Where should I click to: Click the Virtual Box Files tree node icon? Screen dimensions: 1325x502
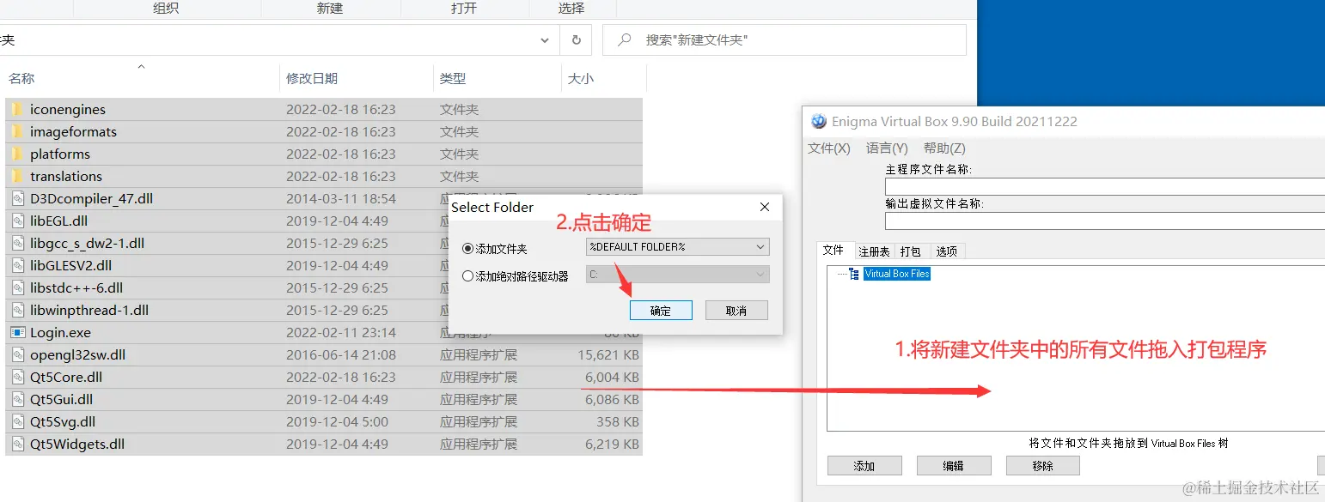pyautogui.click(x=853, y=274)
